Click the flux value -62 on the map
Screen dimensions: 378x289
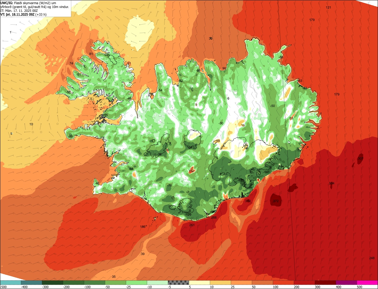coord(181,81)
